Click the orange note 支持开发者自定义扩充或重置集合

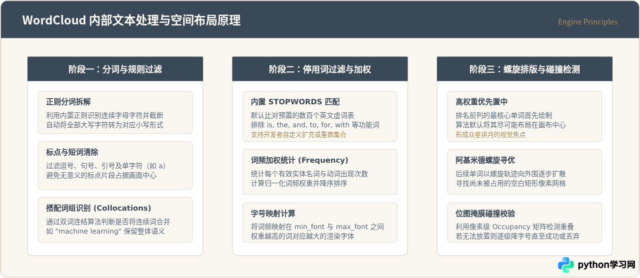click(298, 135)
